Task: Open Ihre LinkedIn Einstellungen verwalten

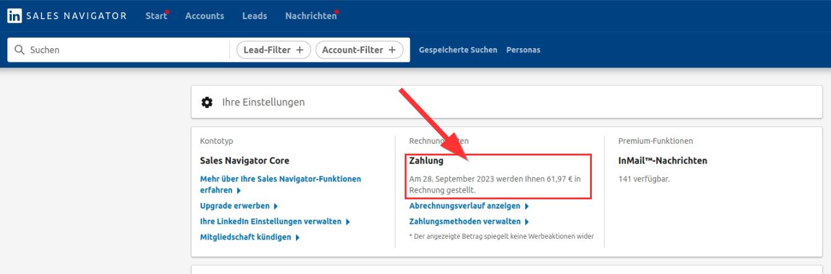Action: click(x=275, y=221)
